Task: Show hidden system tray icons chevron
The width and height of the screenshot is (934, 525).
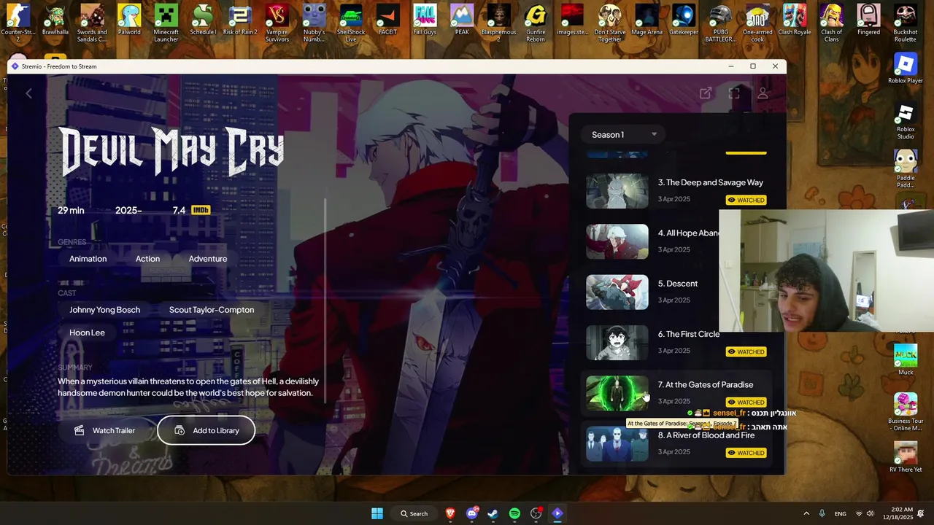Action: pyautogui.click(x=806, y=513)
